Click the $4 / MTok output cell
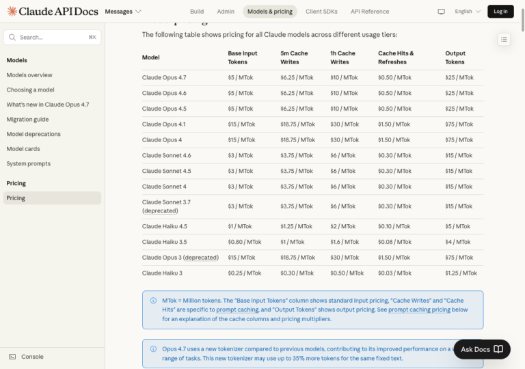This screenshot has height=369, width=525. (458, 242)
